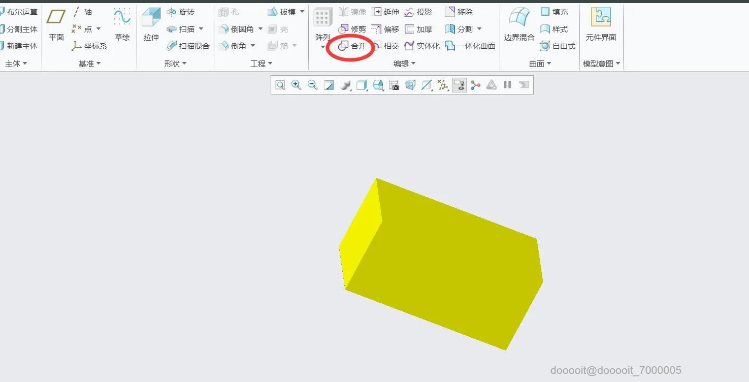The image size is (749, 382).
Task: Select the 拉伸 Extrude tool
Action: click(151, 24)
